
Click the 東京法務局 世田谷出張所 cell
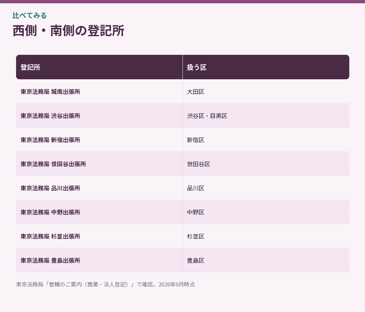99,164
